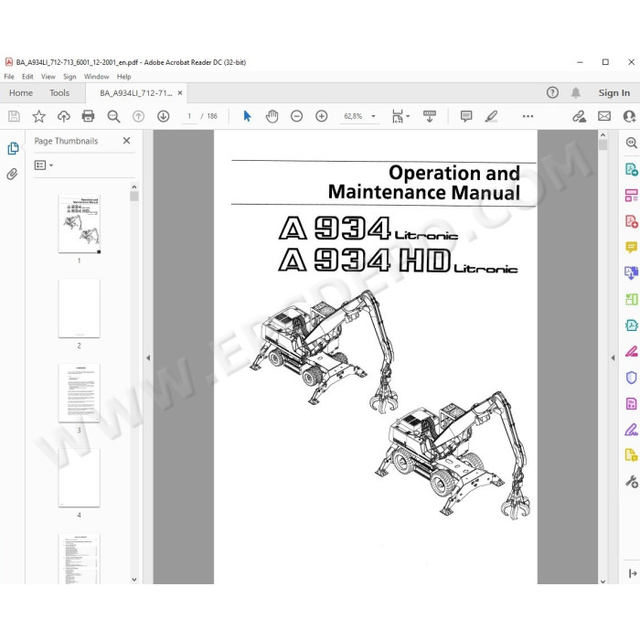This screenshot has height=640, width=640.
Task: Open fit page options icon
Action: pyautogui.click(x=400, y=116)
